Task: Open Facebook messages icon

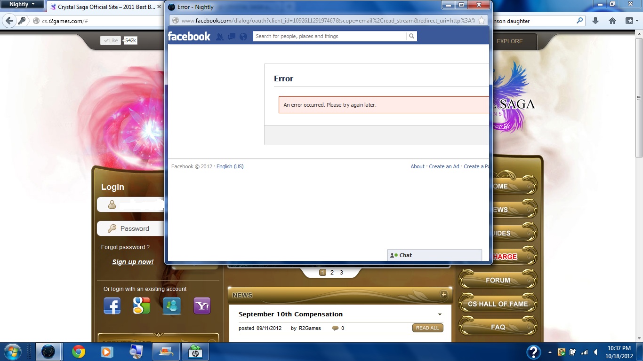Action: tap(232, 37)
